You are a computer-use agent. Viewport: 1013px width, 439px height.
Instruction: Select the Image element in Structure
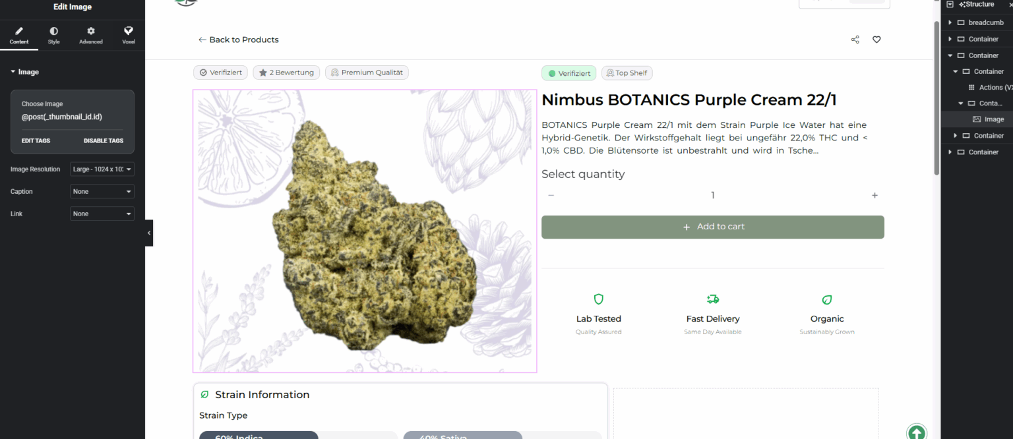click(x=994, y=119)
